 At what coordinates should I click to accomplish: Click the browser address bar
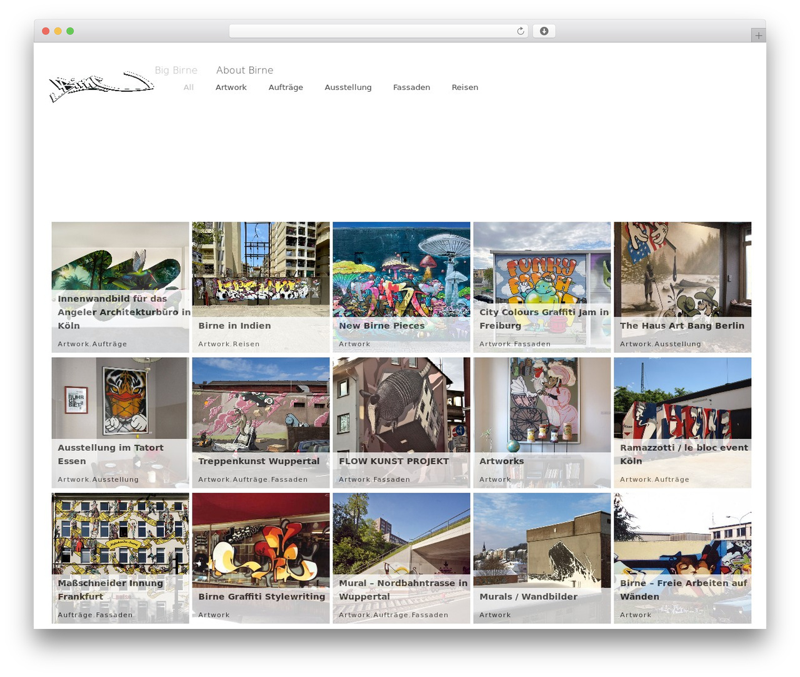(378, 31)
